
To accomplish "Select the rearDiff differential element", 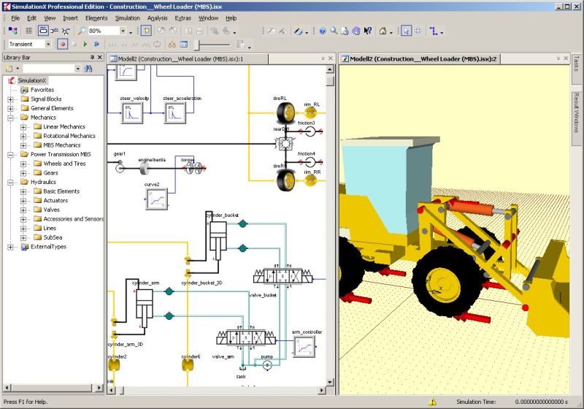I will coord(285,143).
